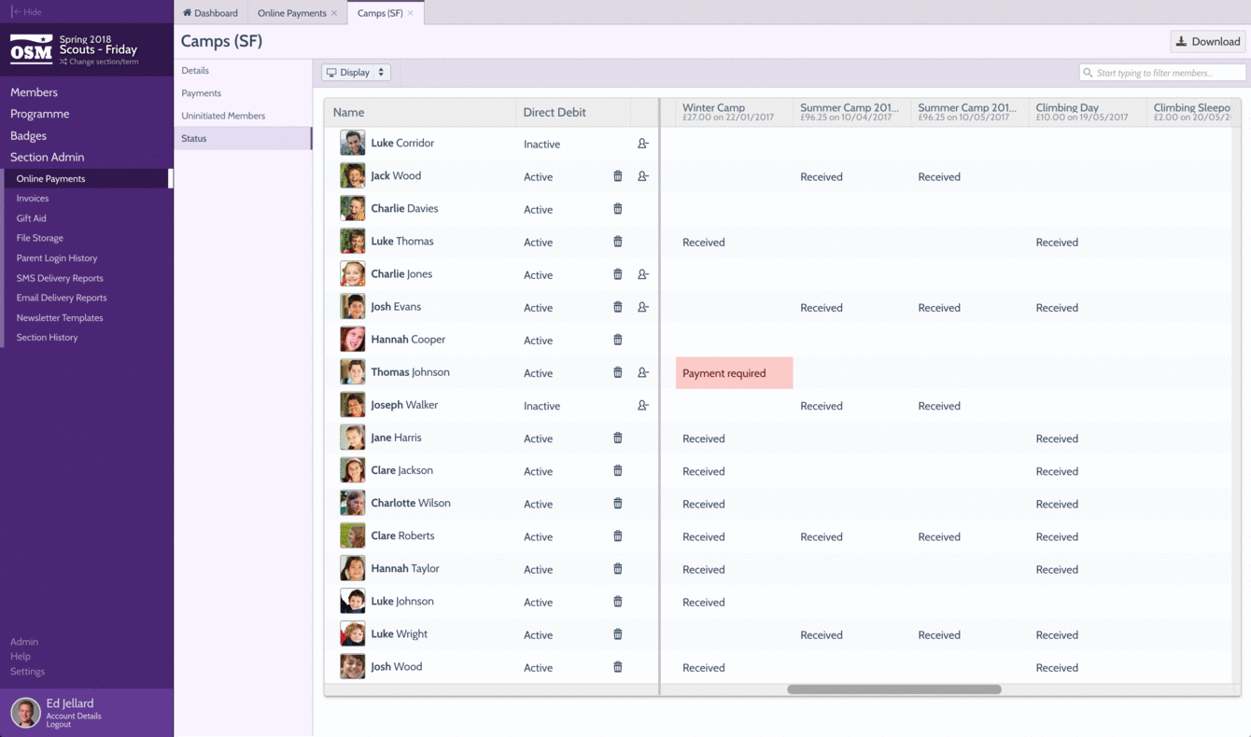This screenshot has width=1251, height=737.
Task: Click add-user icon for Joseph Walker
Action: pos(643,405)
